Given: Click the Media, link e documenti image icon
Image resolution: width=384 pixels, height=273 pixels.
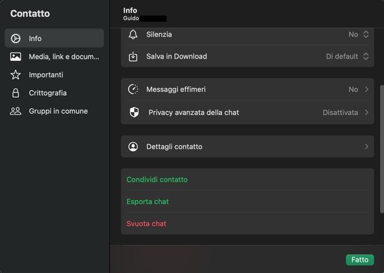Looking at the screenshot, I should click(16, 57).
